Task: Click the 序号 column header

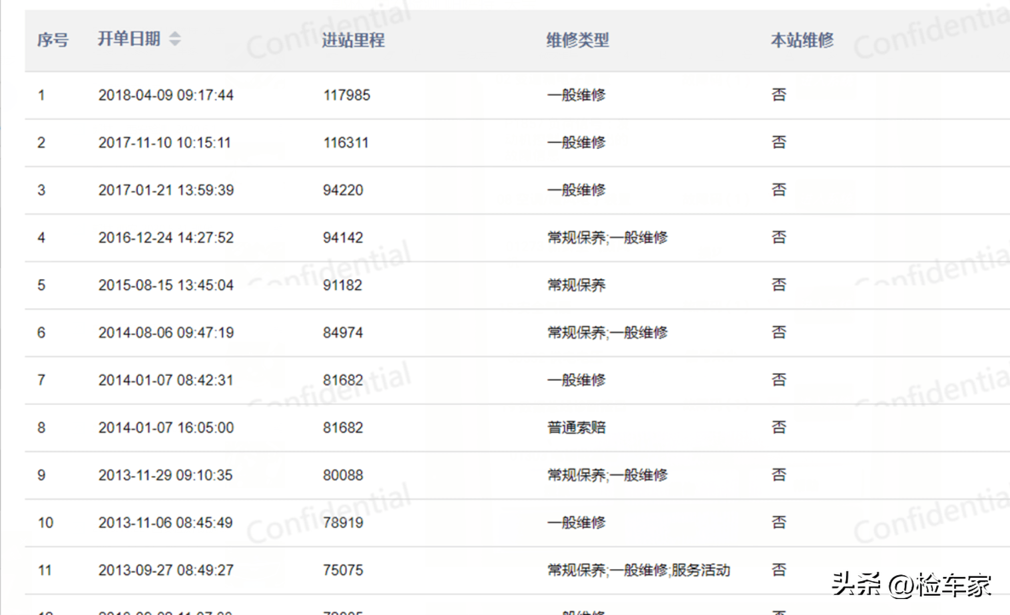Action: [53, 40]
